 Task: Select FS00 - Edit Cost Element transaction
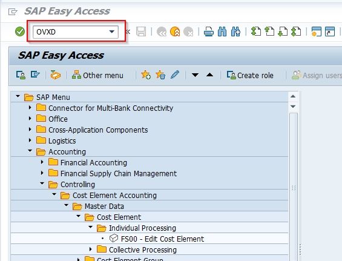[162, 239]
